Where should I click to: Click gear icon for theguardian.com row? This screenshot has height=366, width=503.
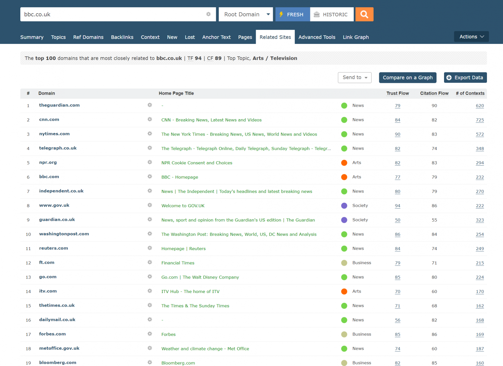coord(150,105)
